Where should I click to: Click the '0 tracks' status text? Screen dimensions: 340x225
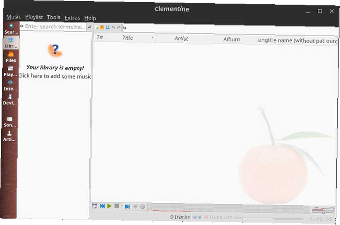coord(180,217)
